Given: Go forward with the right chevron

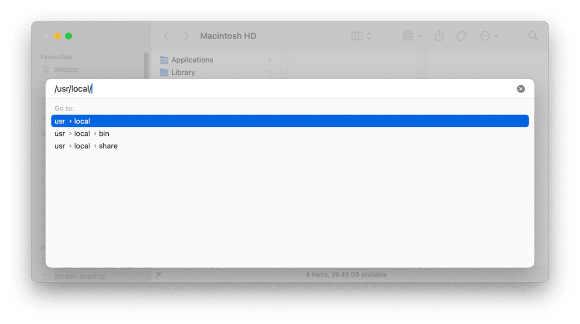Looking at the screenshot, I should 186,36.
